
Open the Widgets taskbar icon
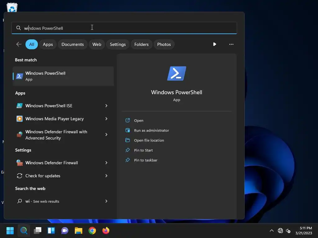pyautogui.click(x=51, y=231)
